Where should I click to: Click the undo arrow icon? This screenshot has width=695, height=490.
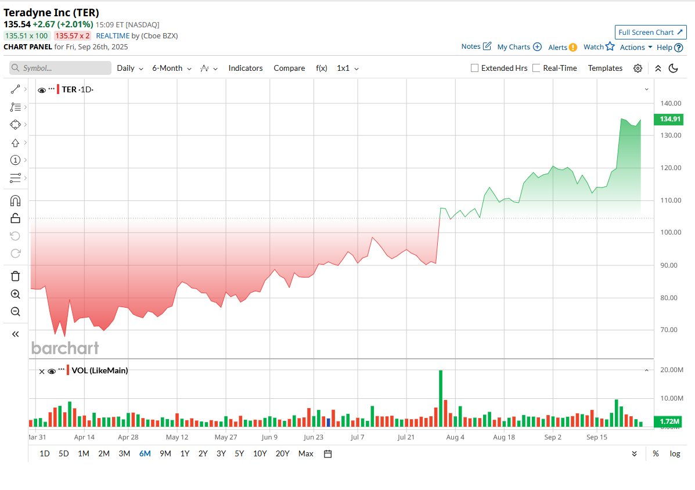click(x=15, y=236)
